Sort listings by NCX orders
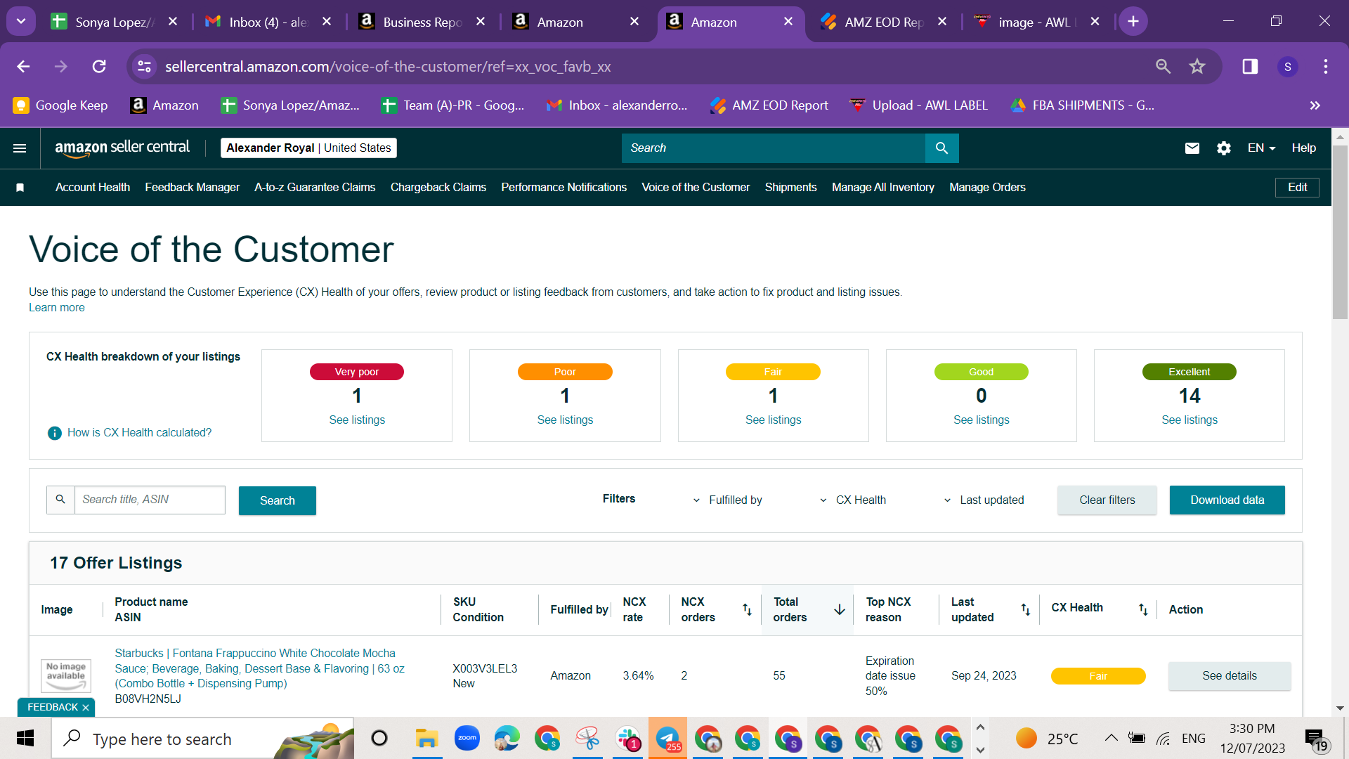This screenshot has height=759, width=1349. pos(747,609)
